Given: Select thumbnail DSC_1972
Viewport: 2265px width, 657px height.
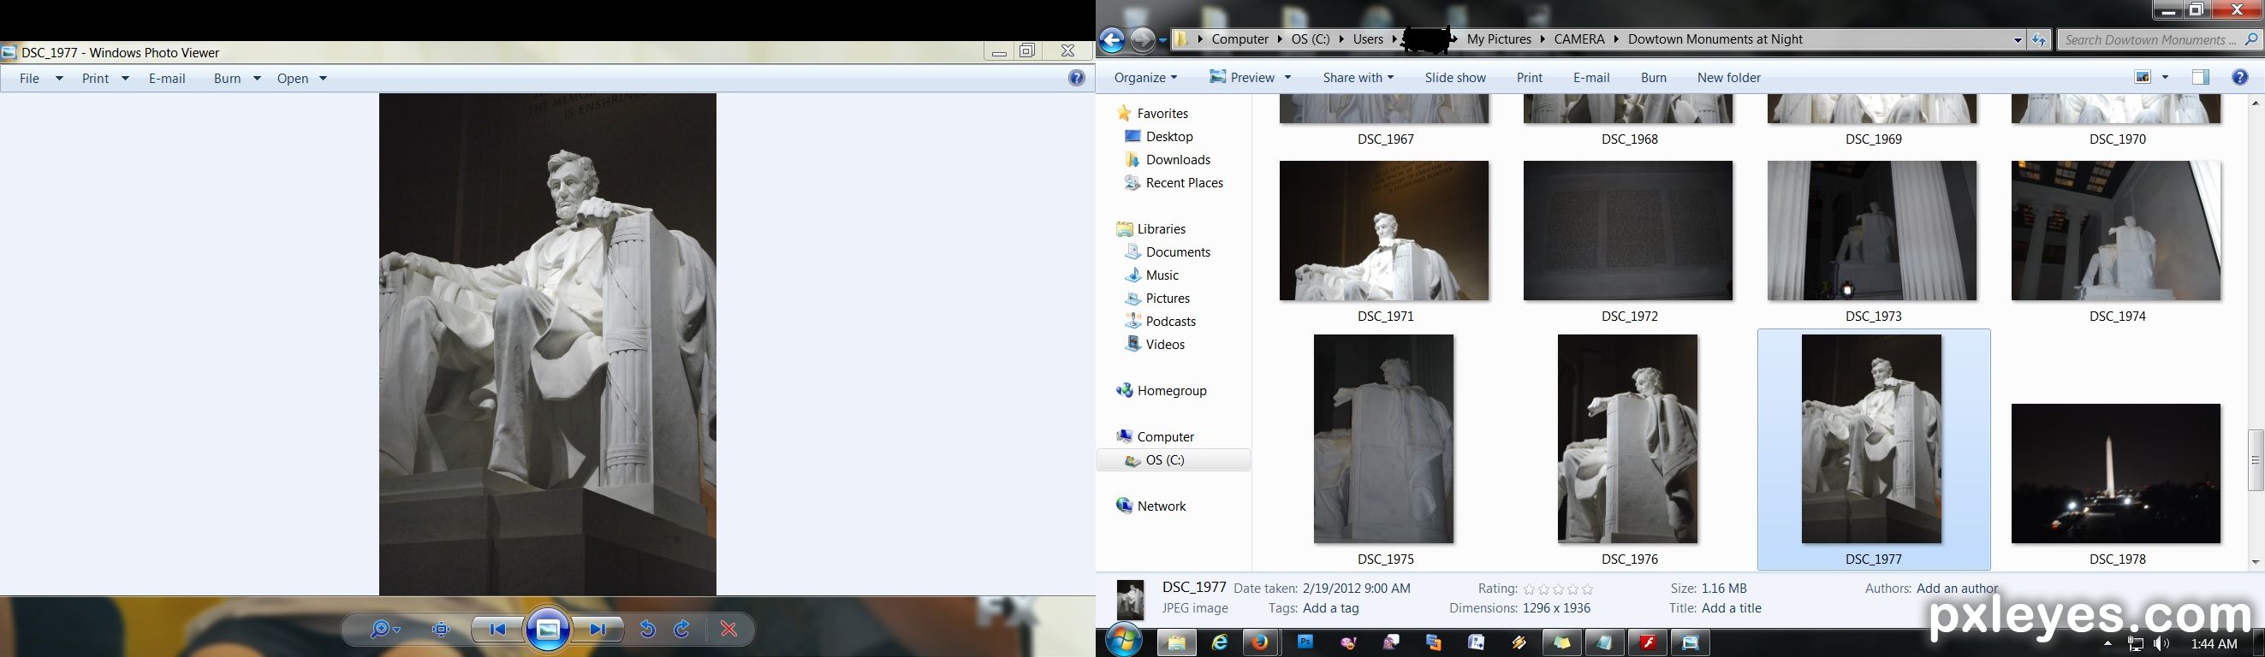Looking at the screenshot, I should click(1628, 231).
